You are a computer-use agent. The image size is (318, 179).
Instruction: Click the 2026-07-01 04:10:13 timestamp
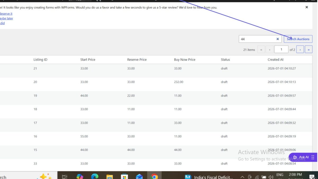point(282,82)
